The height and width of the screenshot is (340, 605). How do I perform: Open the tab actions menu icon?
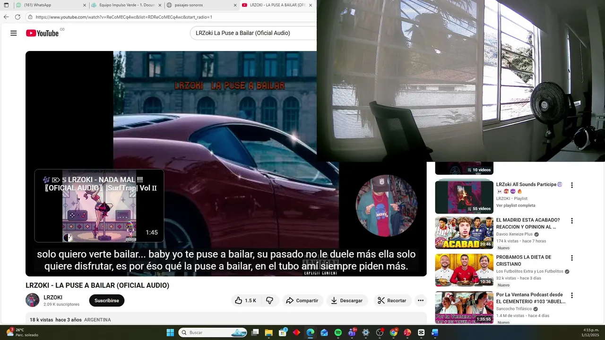pyautogui.click(x=6, y=5)
